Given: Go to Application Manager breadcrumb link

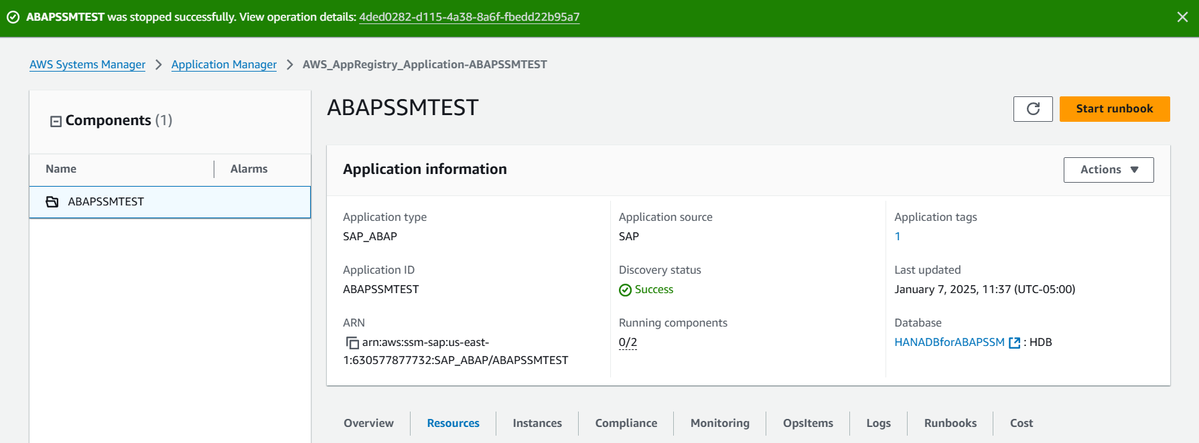Looking at the screenshot, I should [224, 64].
